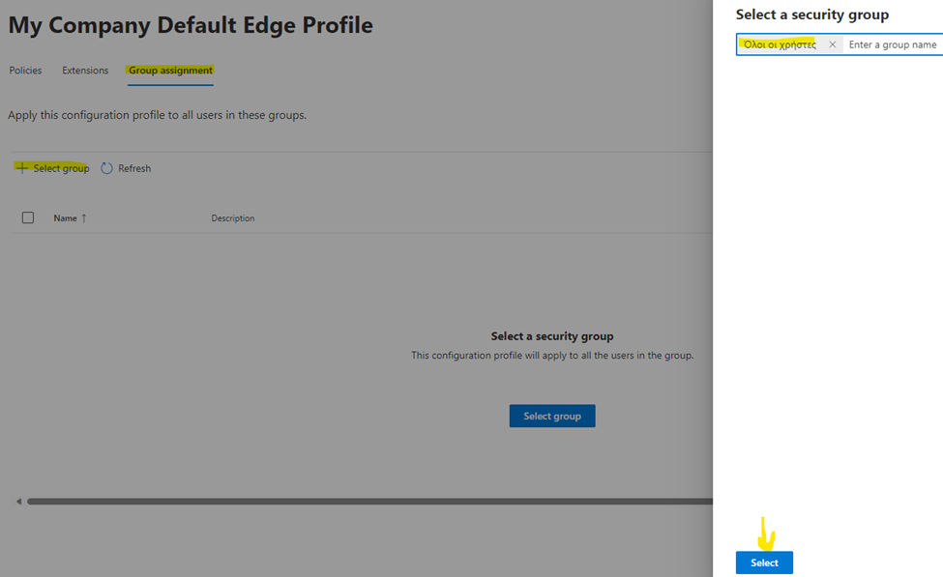Viewport: 943px width, 577px height.
Task: Click the horizontal scrollbar's left arrow
Action: (18, 502)
